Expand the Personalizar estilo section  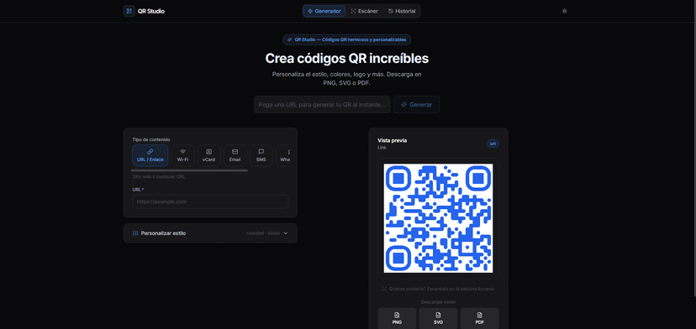pos(210,233)
